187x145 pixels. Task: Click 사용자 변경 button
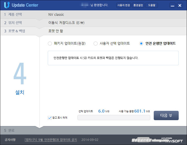[x=123, y=5]
